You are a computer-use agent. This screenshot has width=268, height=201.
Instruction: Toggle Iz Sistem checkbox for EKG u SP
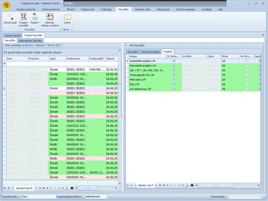tap(174, 84)
